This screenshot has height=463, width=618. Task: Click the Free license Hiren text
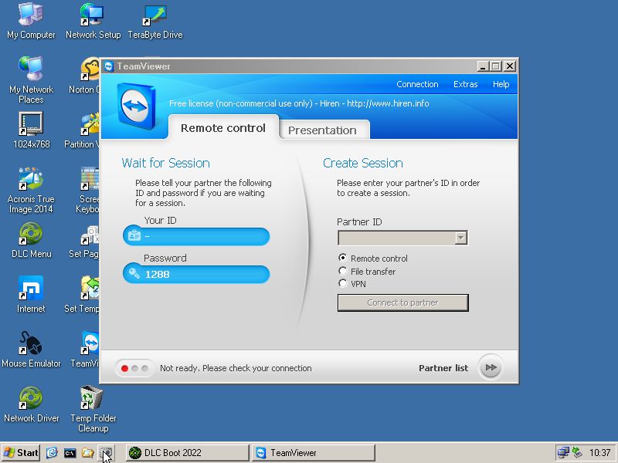coord(299,103)
